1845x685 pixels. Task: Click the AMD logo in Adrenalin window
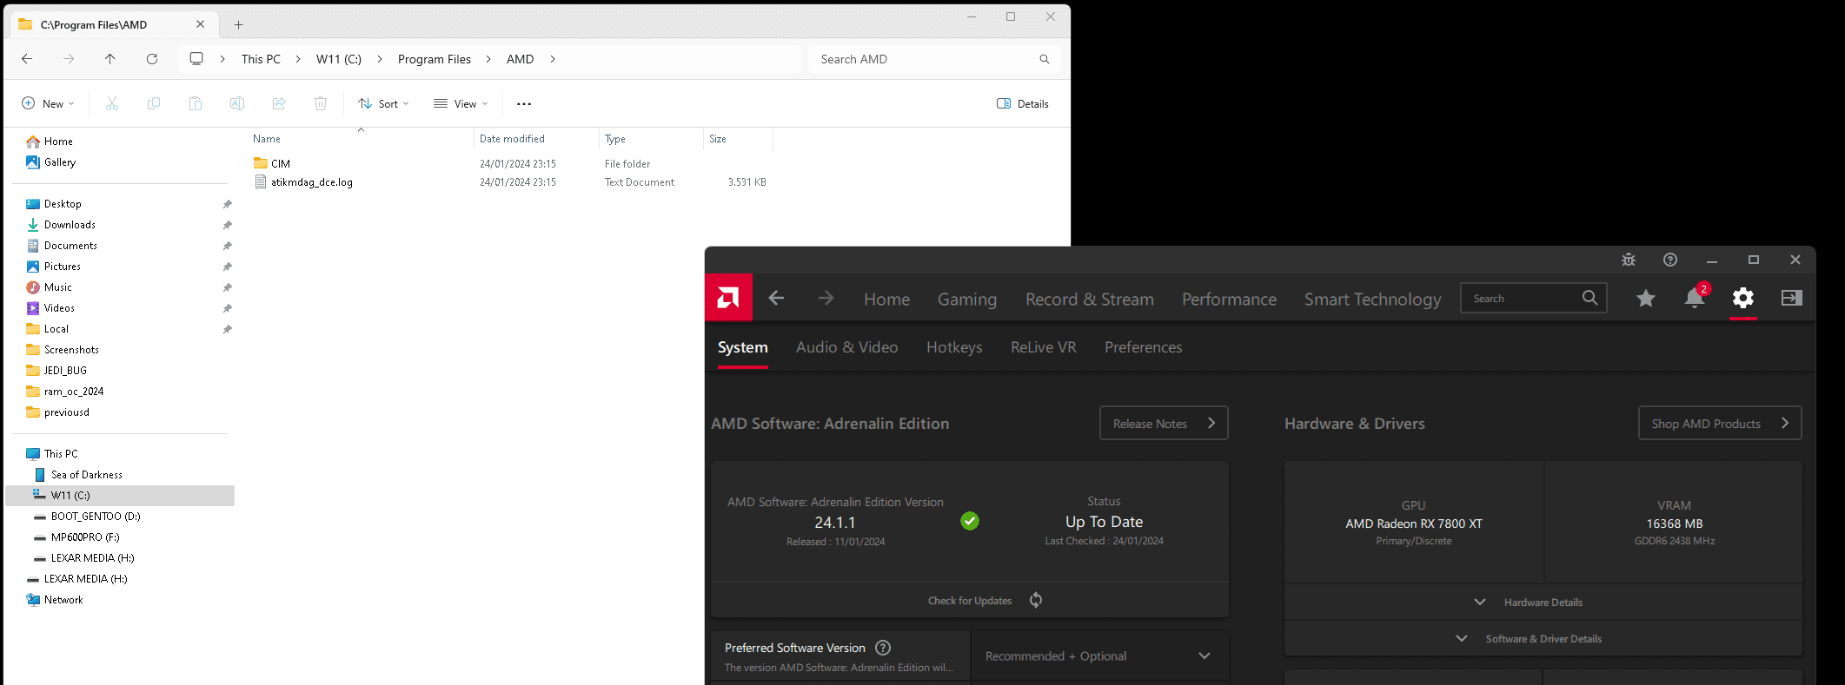point(728,298)
